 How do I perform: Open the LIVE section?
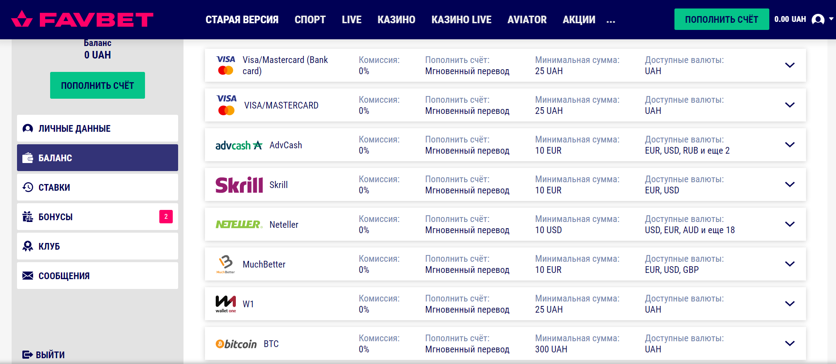(x=352, y=20)
